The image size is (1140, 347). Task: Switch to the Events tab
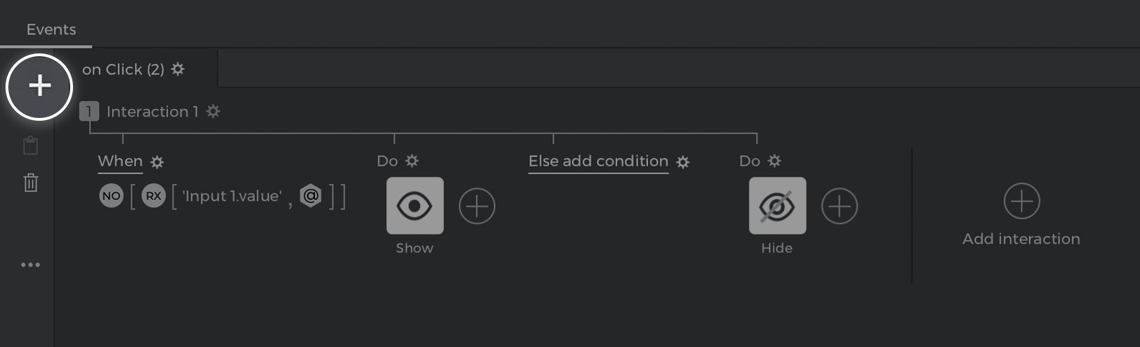coord(51,30)
